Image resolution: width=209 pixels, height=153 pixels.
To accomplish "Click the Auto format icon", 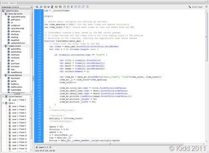I will (x=52, y=7).
